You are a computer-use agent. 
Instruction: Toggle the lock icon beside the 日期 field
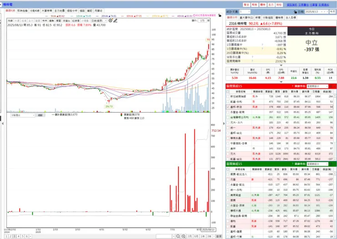(x=295, y=12)
